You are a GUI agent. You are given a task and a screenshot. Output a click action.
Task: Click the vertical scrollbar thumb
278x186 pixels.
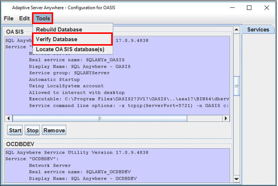[237, 86]
